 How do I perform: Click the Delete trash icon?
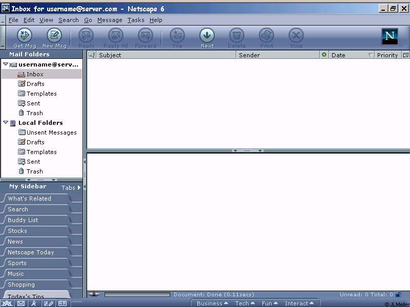point(237,35)
